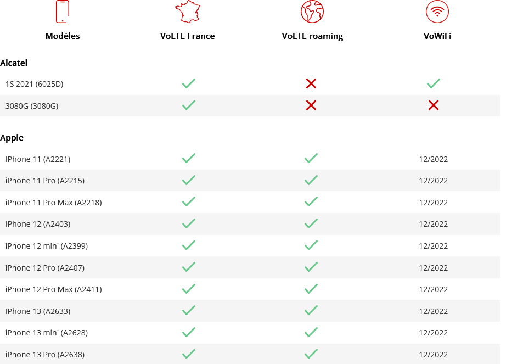Click VoWiFi 12/2022 date for iPhone 13 (A2633)
The image size is (506, 364).
point(433,311)
